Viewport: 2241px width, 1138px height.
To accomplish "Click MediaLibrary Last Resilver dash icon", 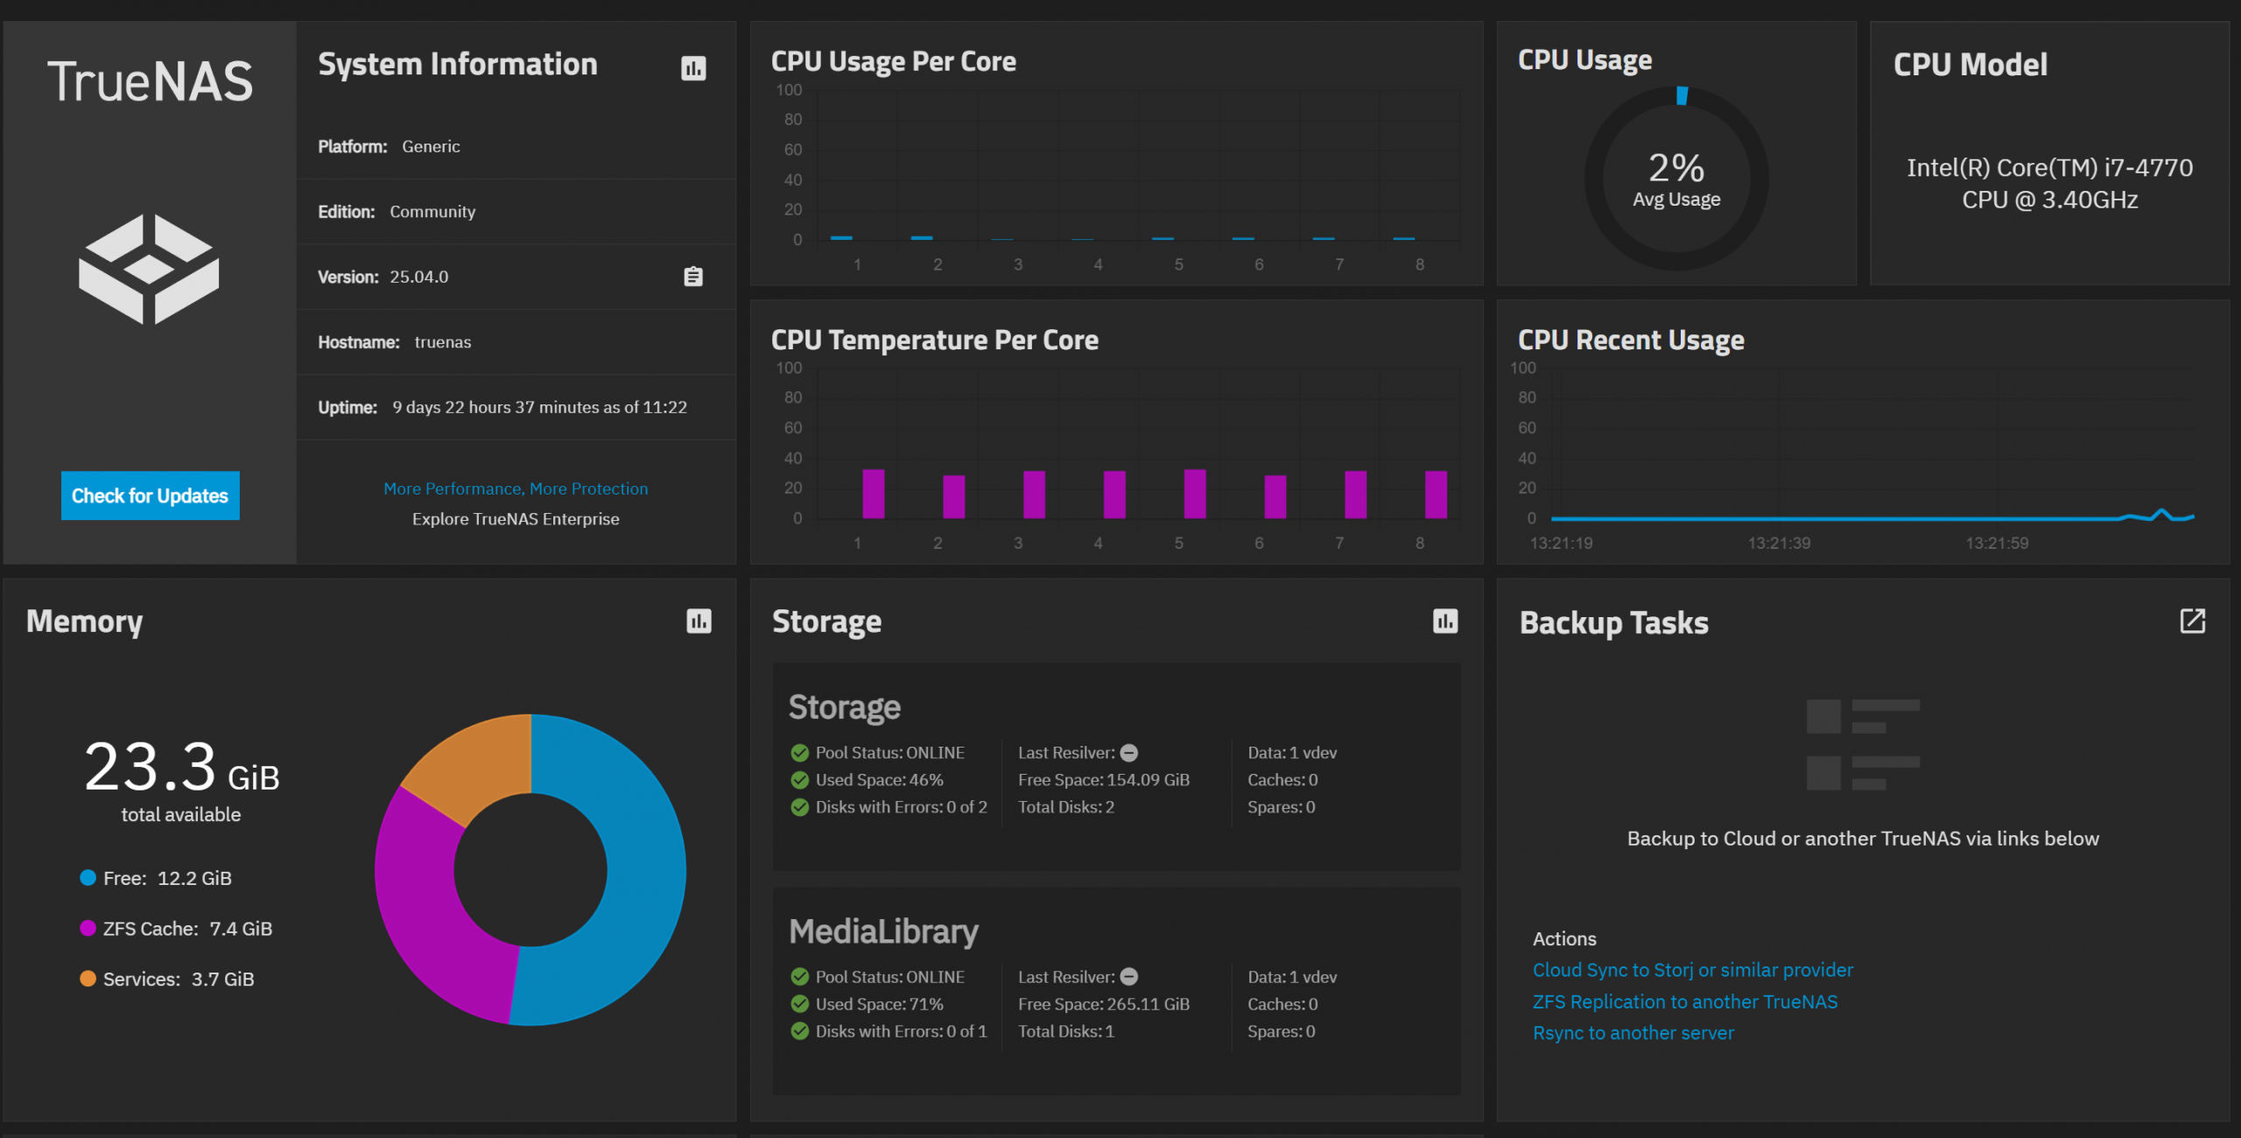I will click(1129, 977).
